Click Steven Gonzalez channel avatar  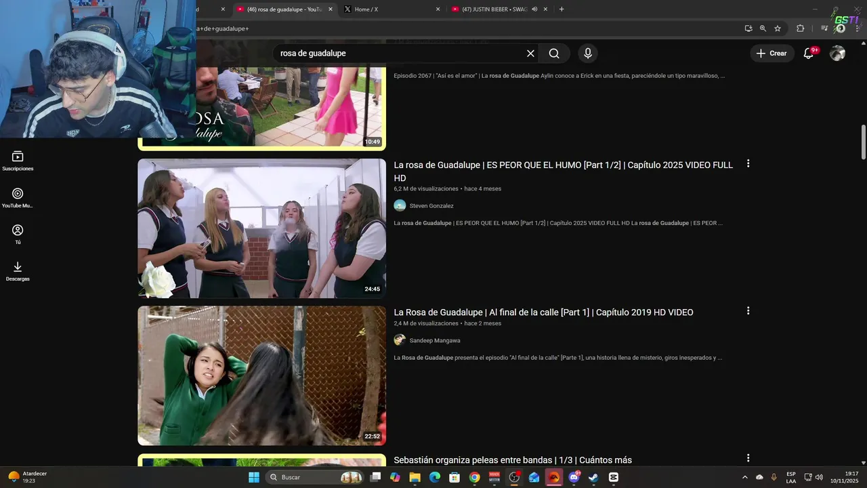[x=400, y=205]
